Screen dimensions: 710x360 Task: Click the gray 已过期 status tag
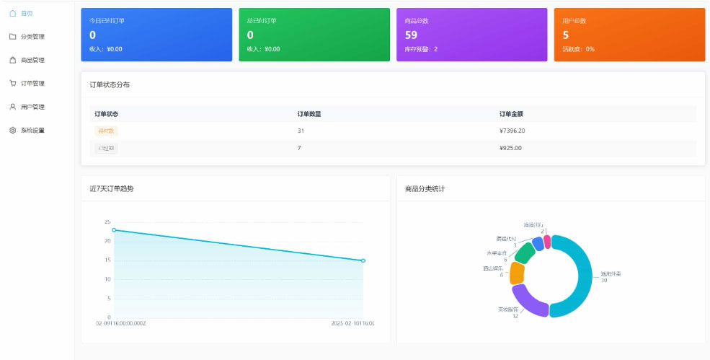(105, 148)
